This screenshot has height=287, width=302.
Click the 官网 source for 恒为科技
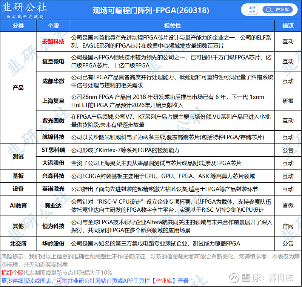point(288,226)
